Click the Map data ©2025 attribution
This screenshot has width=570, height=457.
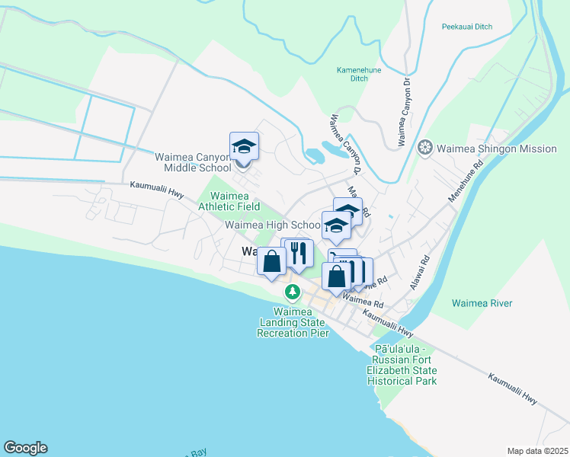click(x=537, y=451)
